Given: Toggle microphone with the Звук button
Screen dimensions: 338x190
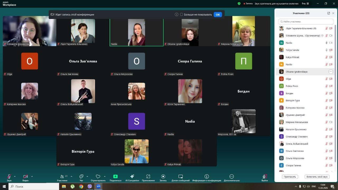Looking at the screenshot, I should [x=9, y=177].
